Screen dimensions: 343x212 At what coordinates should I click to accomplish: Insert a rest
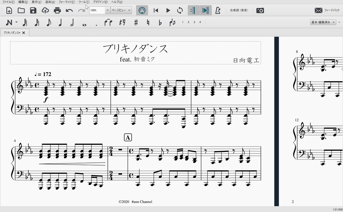click(x=122, y=22)
